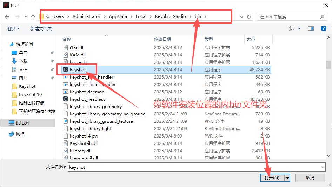Select keyshot_library_geometry_no_ground file name
This screenshot has width=332, height=187.
[108, 114]
